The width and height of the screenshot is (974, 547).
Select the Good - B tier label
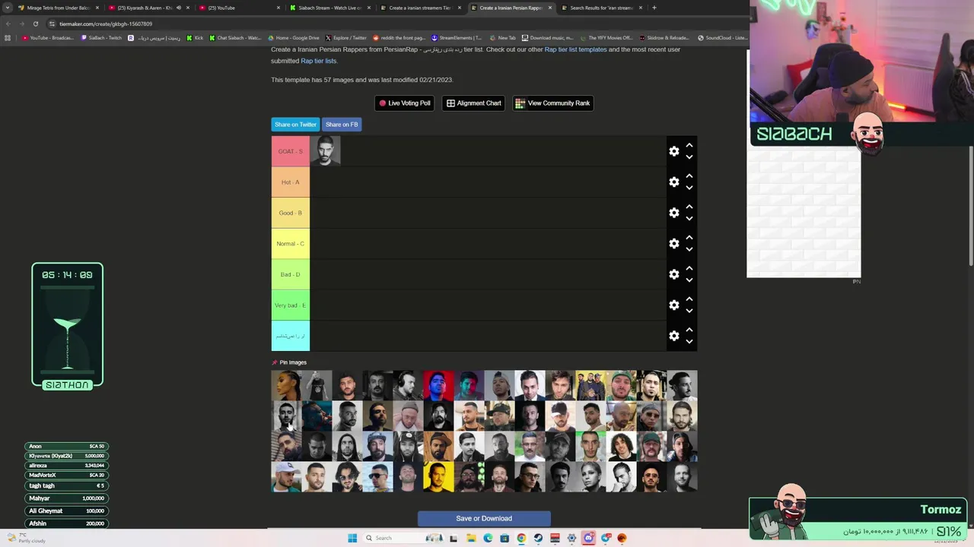click(x=290, y=213)
